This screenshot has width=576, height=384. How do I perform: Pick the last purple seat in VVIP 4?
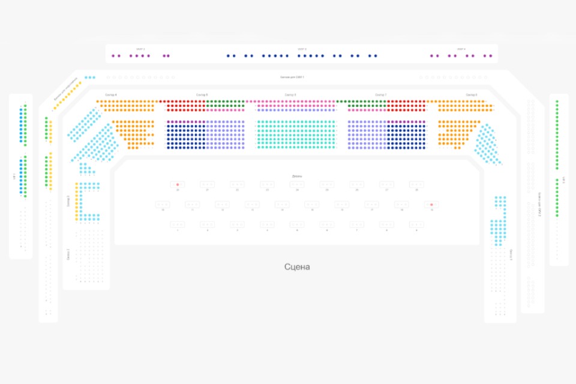[491, 56]
